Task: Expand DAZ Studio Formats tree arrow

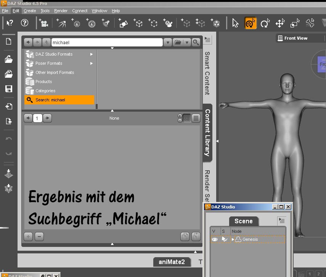Action: 91,54
